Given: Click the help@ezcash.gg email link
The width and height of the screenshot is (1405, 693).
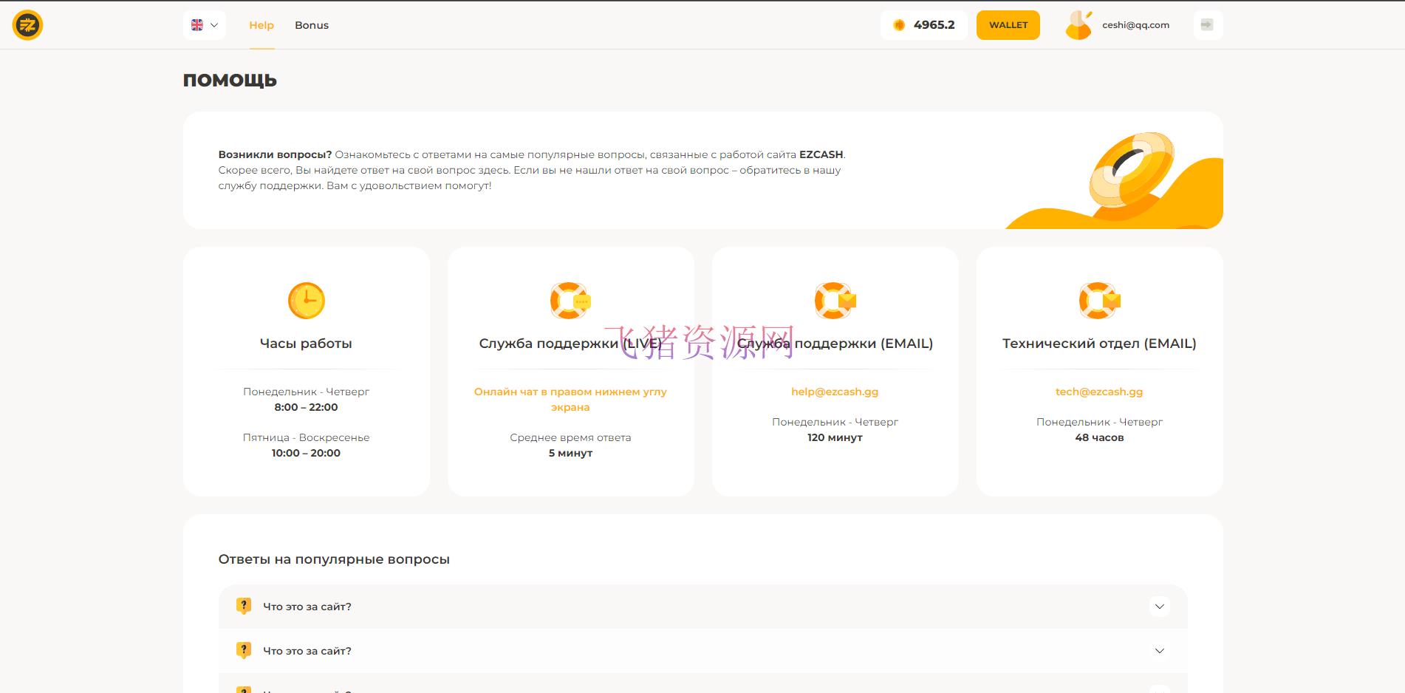Looking at the screenshot, I should pyautogui.click(x=835, y=392).
